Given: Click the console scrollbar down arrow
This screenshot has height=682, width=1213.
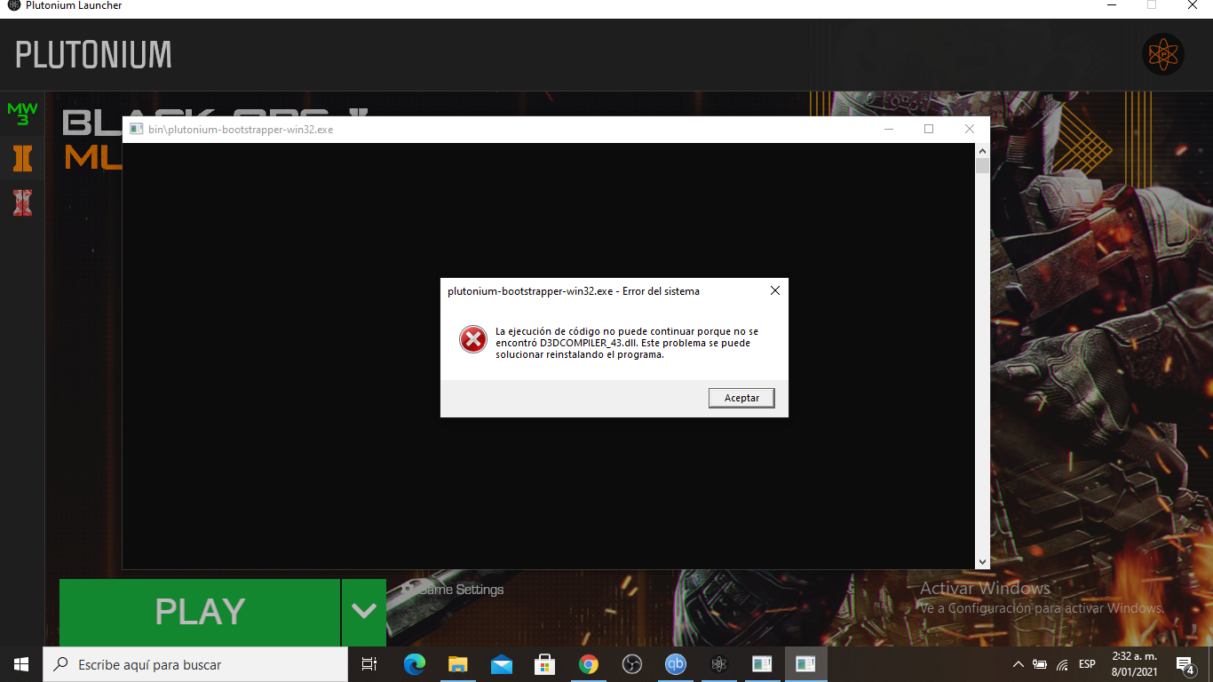Looking at the screenshot, I should pyautogui.click(x=982, y=562).
